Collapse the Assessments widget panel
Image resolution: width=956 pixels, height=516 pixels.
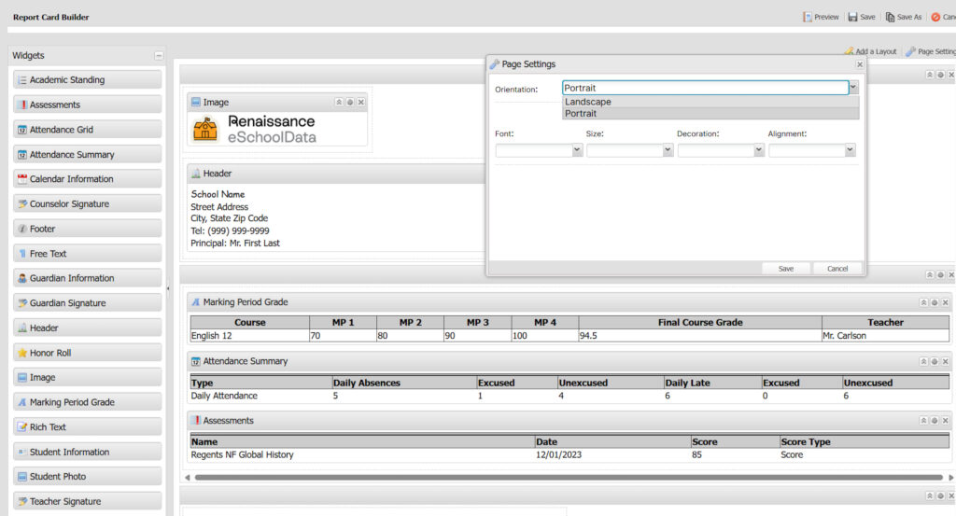(923, 421)
